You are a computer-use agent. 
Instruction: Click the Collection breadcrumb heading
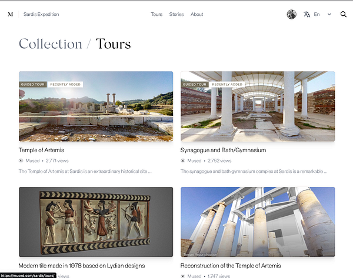[51, 43]
